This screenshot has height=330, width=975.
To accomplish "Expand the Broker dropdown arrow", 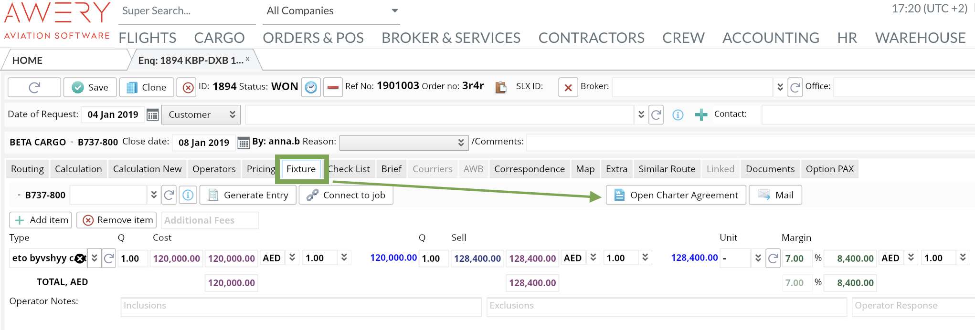I will (780, 87).
